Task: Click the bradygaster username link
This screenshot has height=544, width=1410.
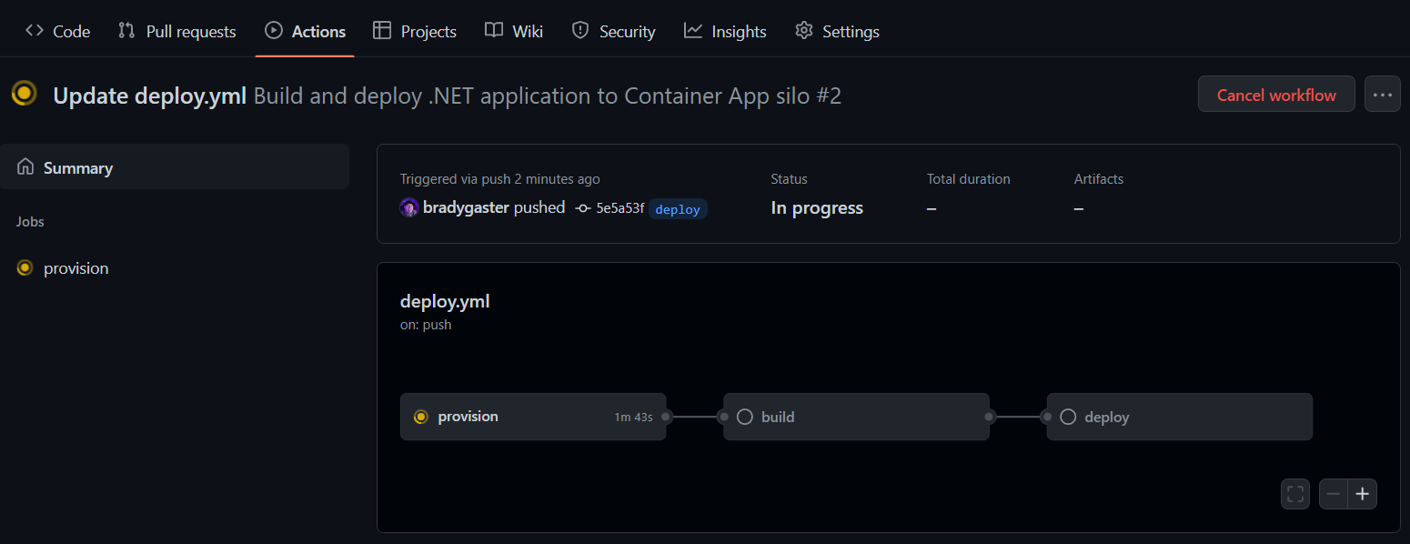Action: point(466,207)
